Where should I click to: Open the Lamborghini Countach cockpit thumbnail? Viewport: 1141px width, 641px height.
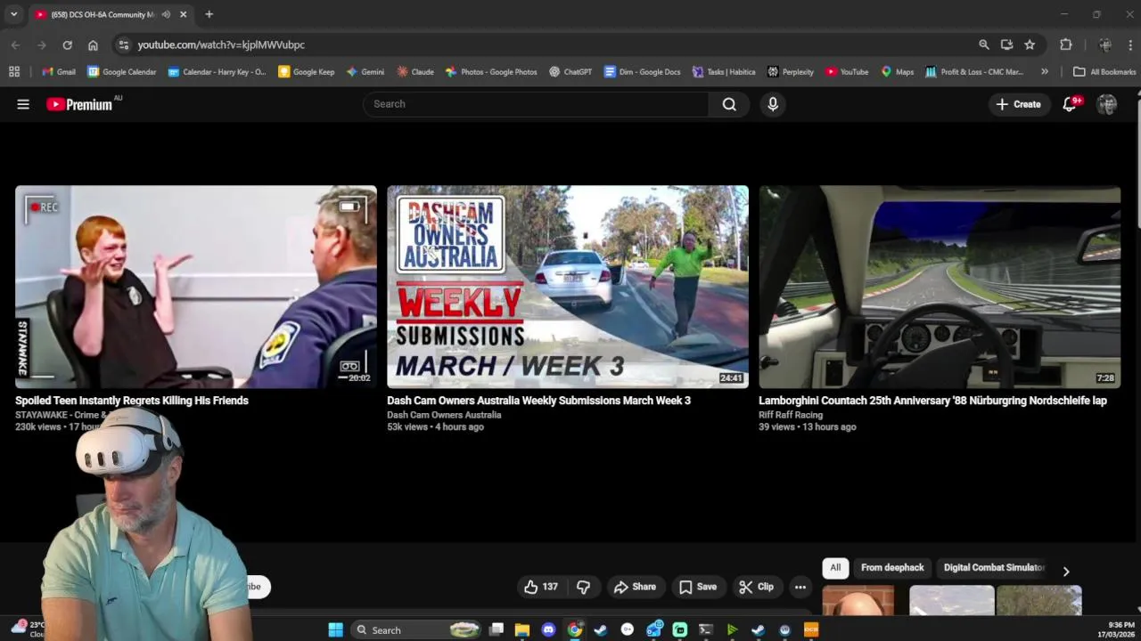click(x=940, y=287)
